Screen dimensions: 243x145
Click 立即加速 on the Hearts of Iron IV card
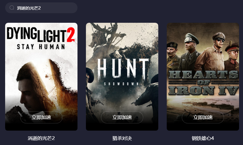203,117
